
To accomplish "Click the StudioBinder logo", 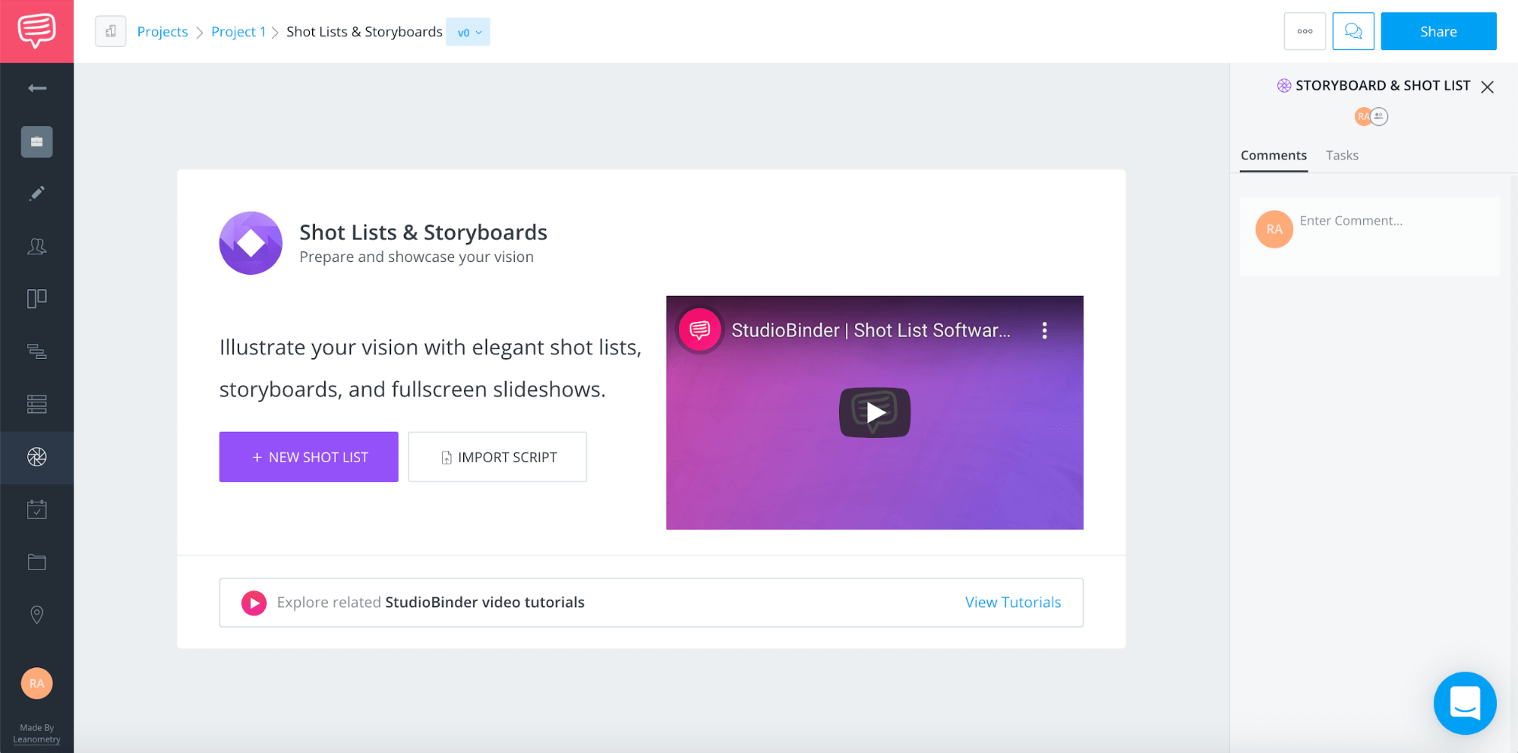I will point(36,31).
